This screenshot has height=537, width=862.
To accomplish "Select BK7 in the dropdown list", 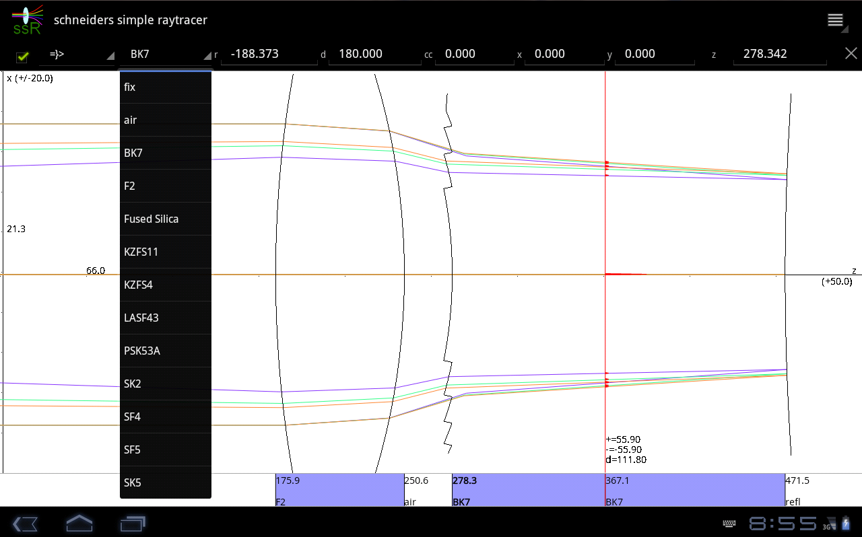I will [166, 153].
